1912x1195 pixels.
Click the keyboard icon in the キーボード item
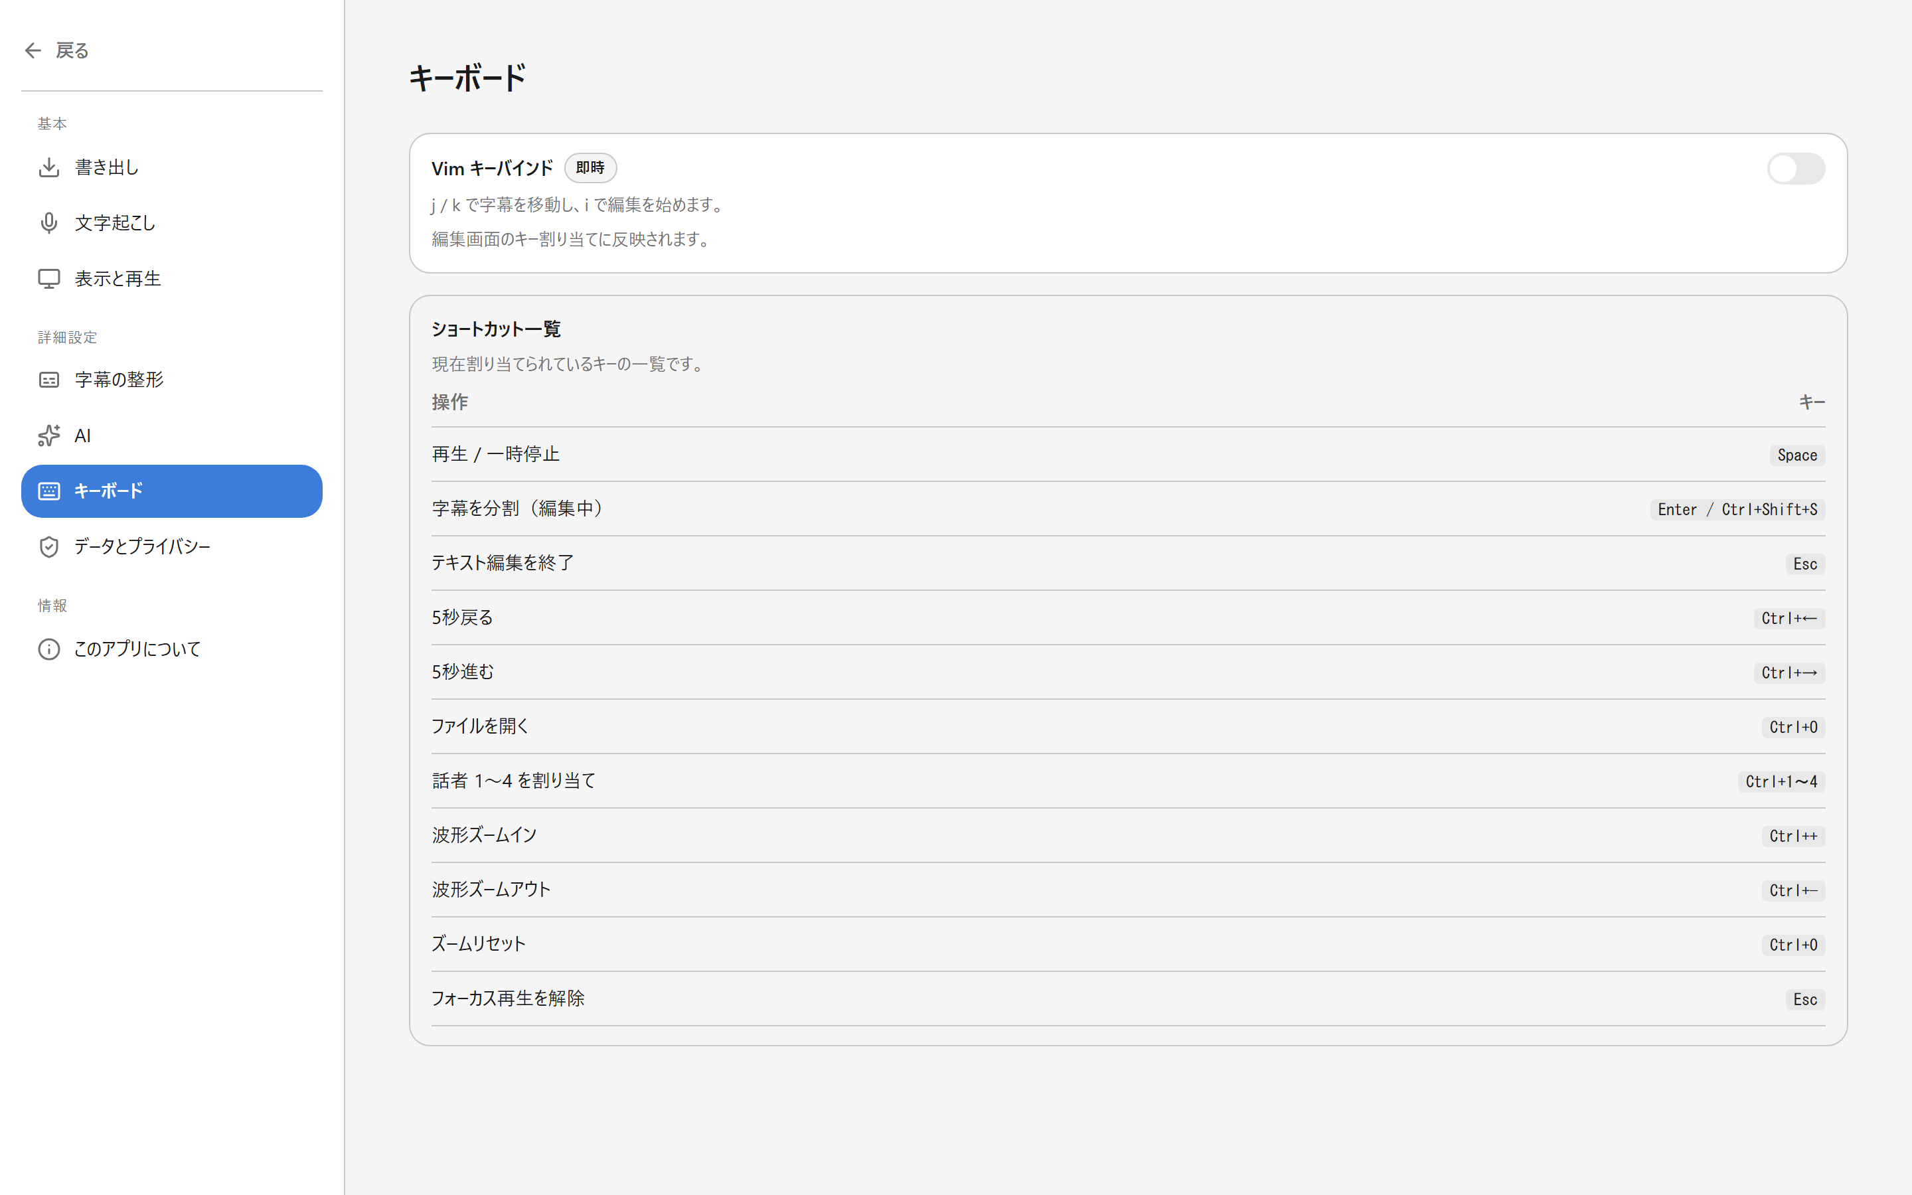(49, 491)
